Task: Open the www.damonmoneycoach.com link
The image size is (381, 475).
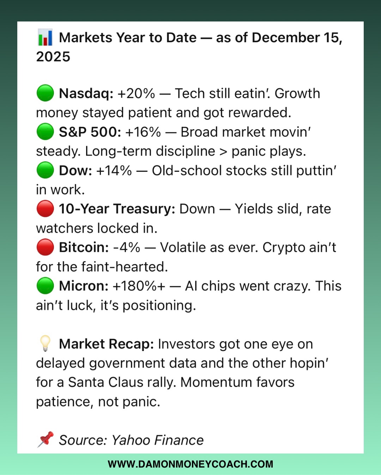Action: 190,464
